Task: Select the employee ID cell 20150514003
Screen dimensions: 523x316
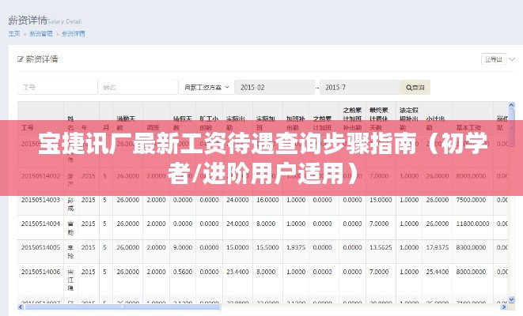Action: pos(40,200)
